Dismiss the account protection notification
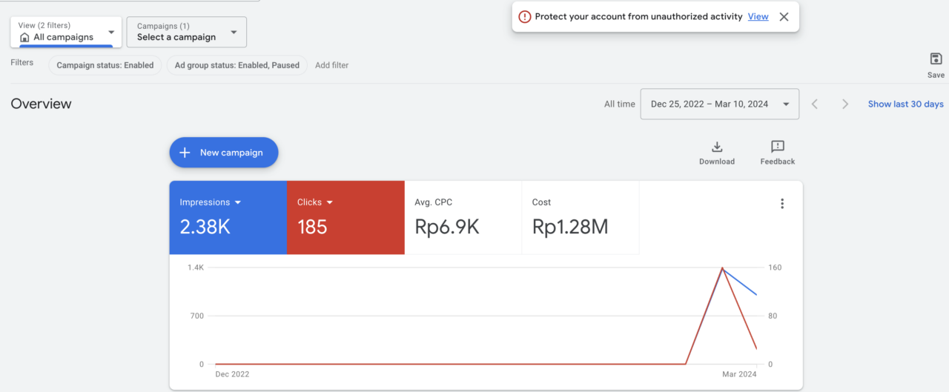The width and height of the screenshot is (949, 392). 784,17
